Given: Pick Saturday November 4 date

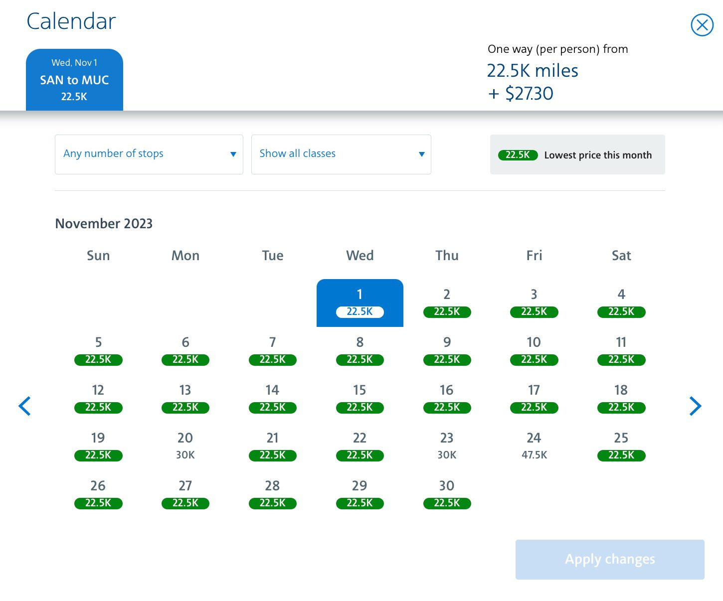Looking at the screenshot, I should click(621, 302).
